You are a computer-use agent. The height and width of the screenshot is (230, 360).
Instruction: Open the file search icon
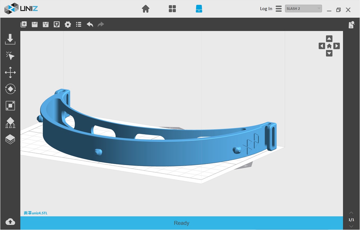[x=351, y=25]
